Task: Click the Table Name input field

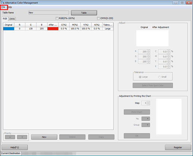Action: pos(49,13)
